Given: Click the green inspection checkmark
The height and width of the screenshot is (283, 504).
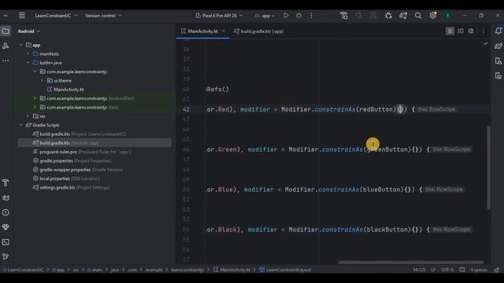Looking at the screenshot, I should point(485,43).
